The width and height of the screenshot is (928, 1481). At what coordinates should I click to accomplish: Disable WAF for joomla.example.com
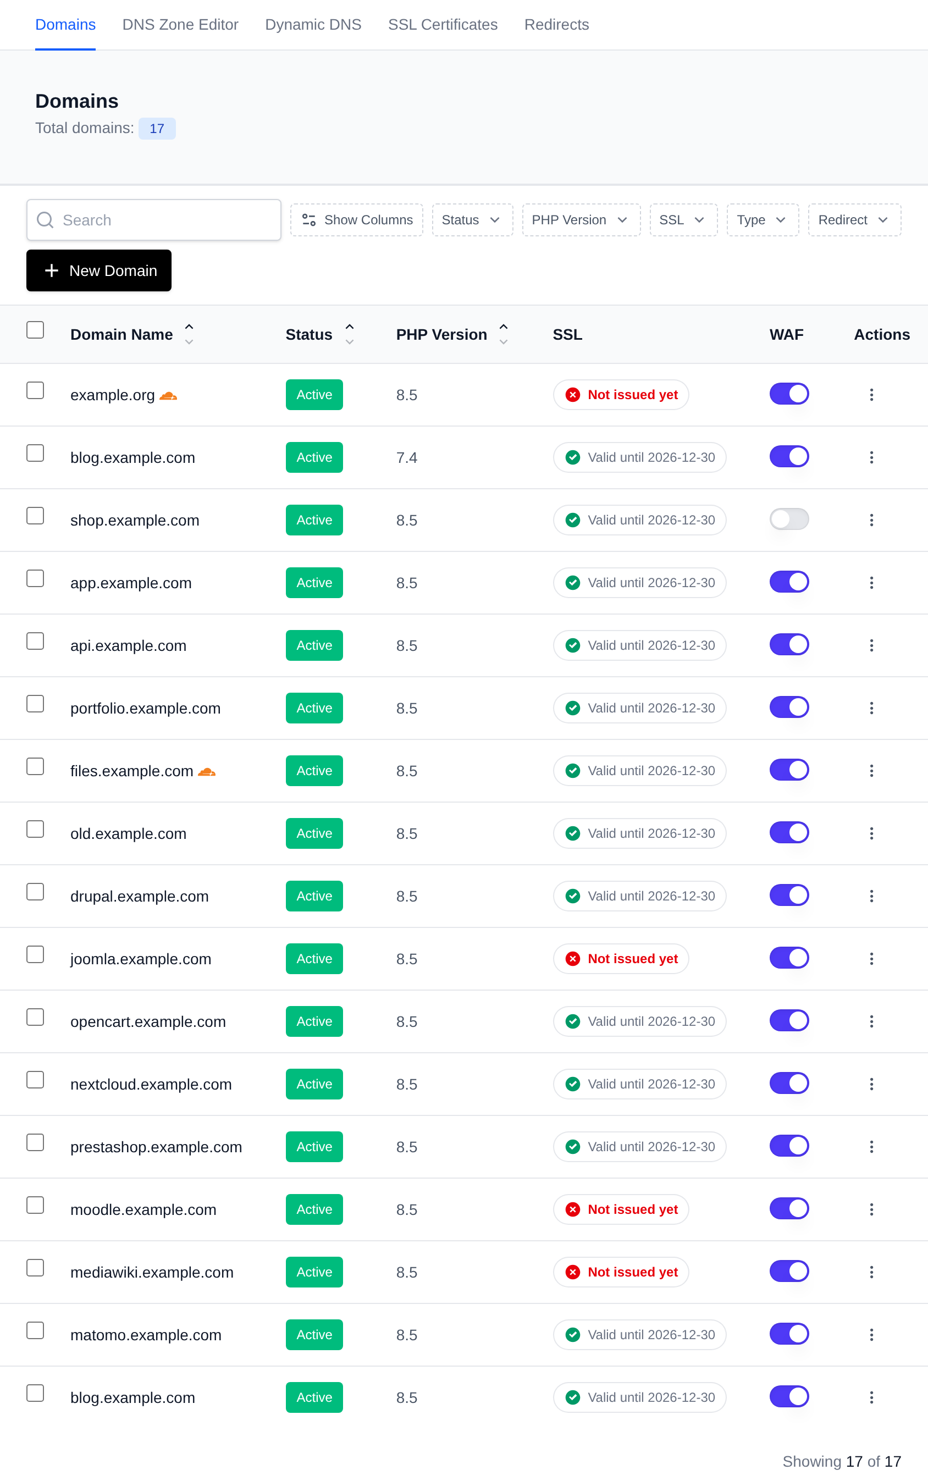[789, 957]
